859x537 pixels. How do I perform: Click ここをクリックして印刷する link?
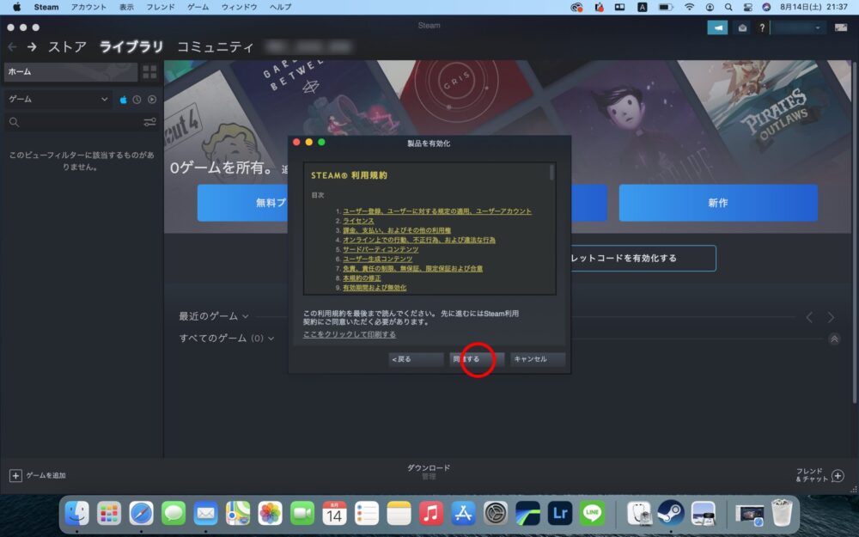pos(349,334)
